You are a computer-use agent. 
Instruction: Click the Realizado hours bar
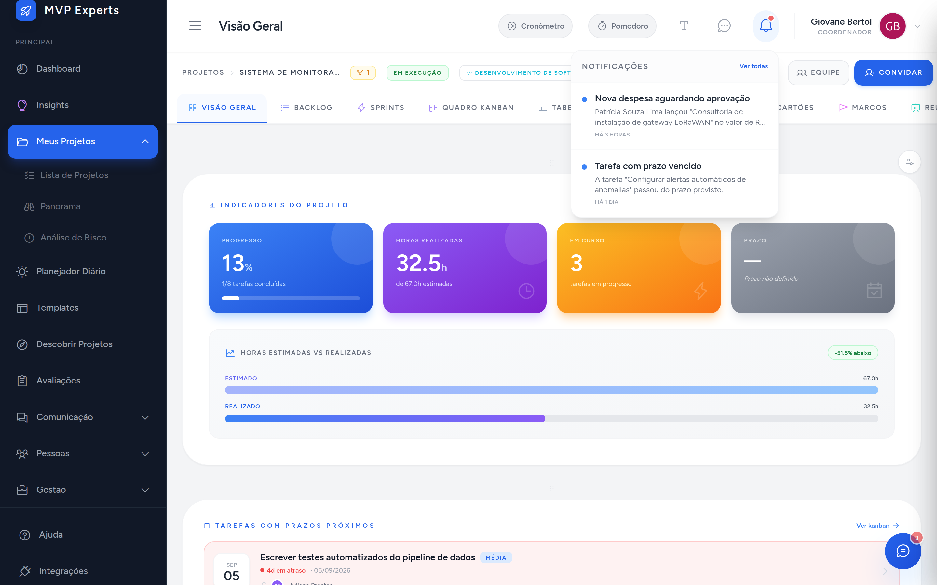[x=551, y=418]
